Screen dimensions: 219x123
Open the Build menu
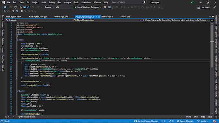[x=43, y=2]
